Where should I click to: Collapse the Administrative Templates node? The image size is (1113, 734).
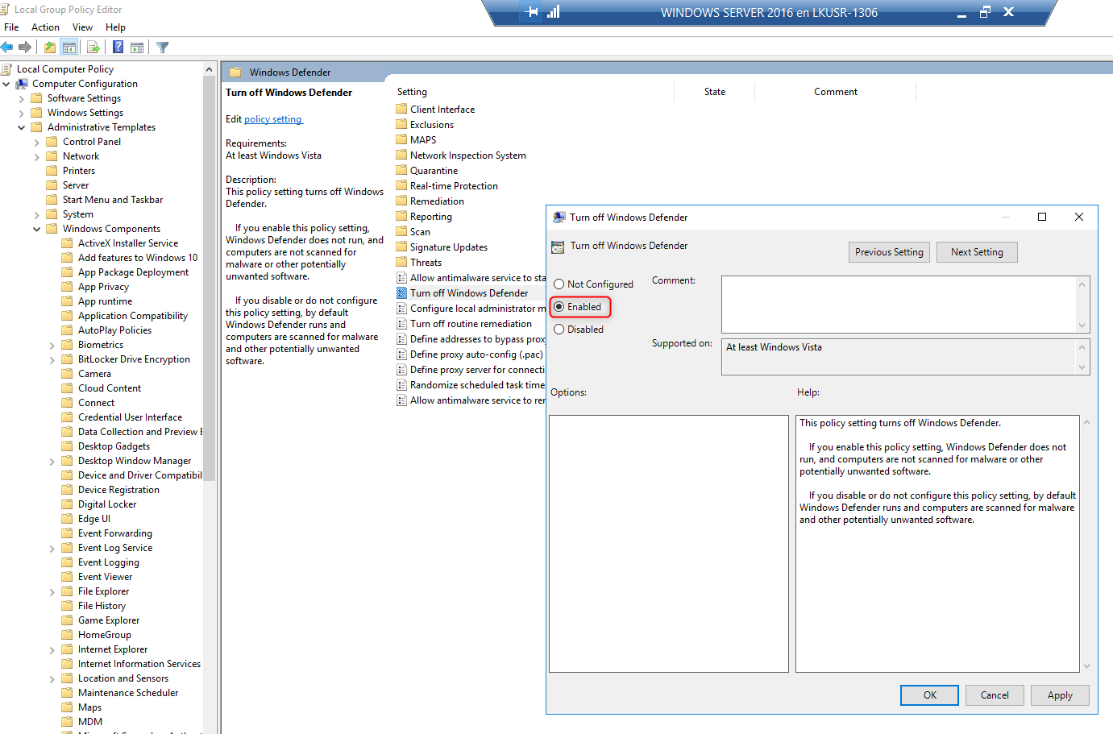tap(22, 127)
